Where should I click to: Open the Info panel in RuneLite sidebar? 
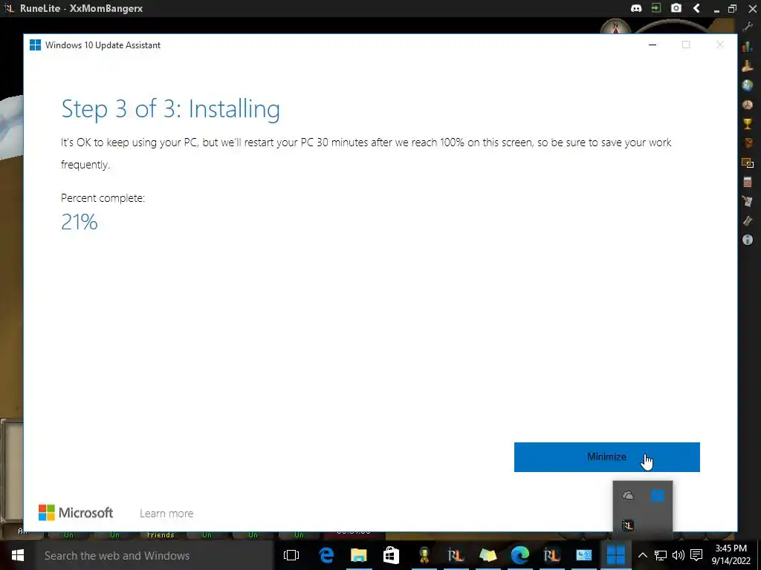(x=748, y=240)
